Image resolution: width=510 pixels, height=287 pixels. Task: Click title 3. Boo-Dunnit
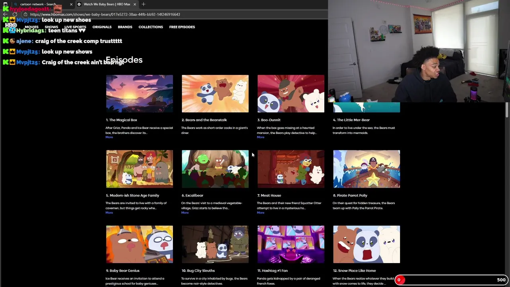pos(269,120)
